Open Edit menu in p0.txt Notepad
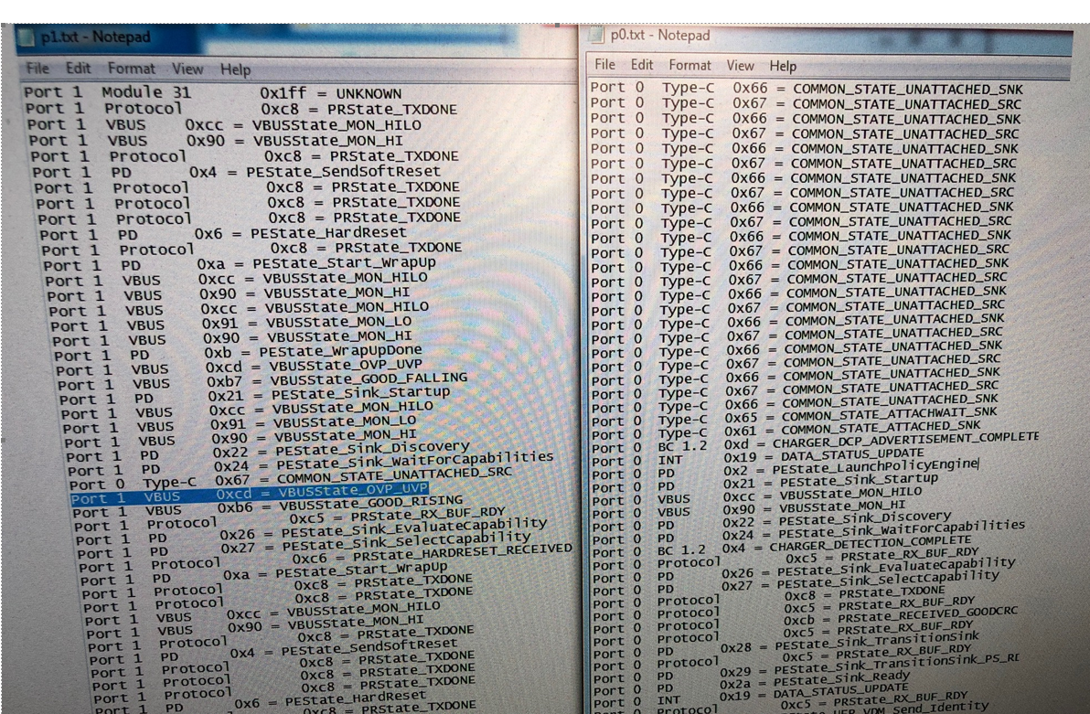Screen dimensions: 1090x714 [642, 65]
